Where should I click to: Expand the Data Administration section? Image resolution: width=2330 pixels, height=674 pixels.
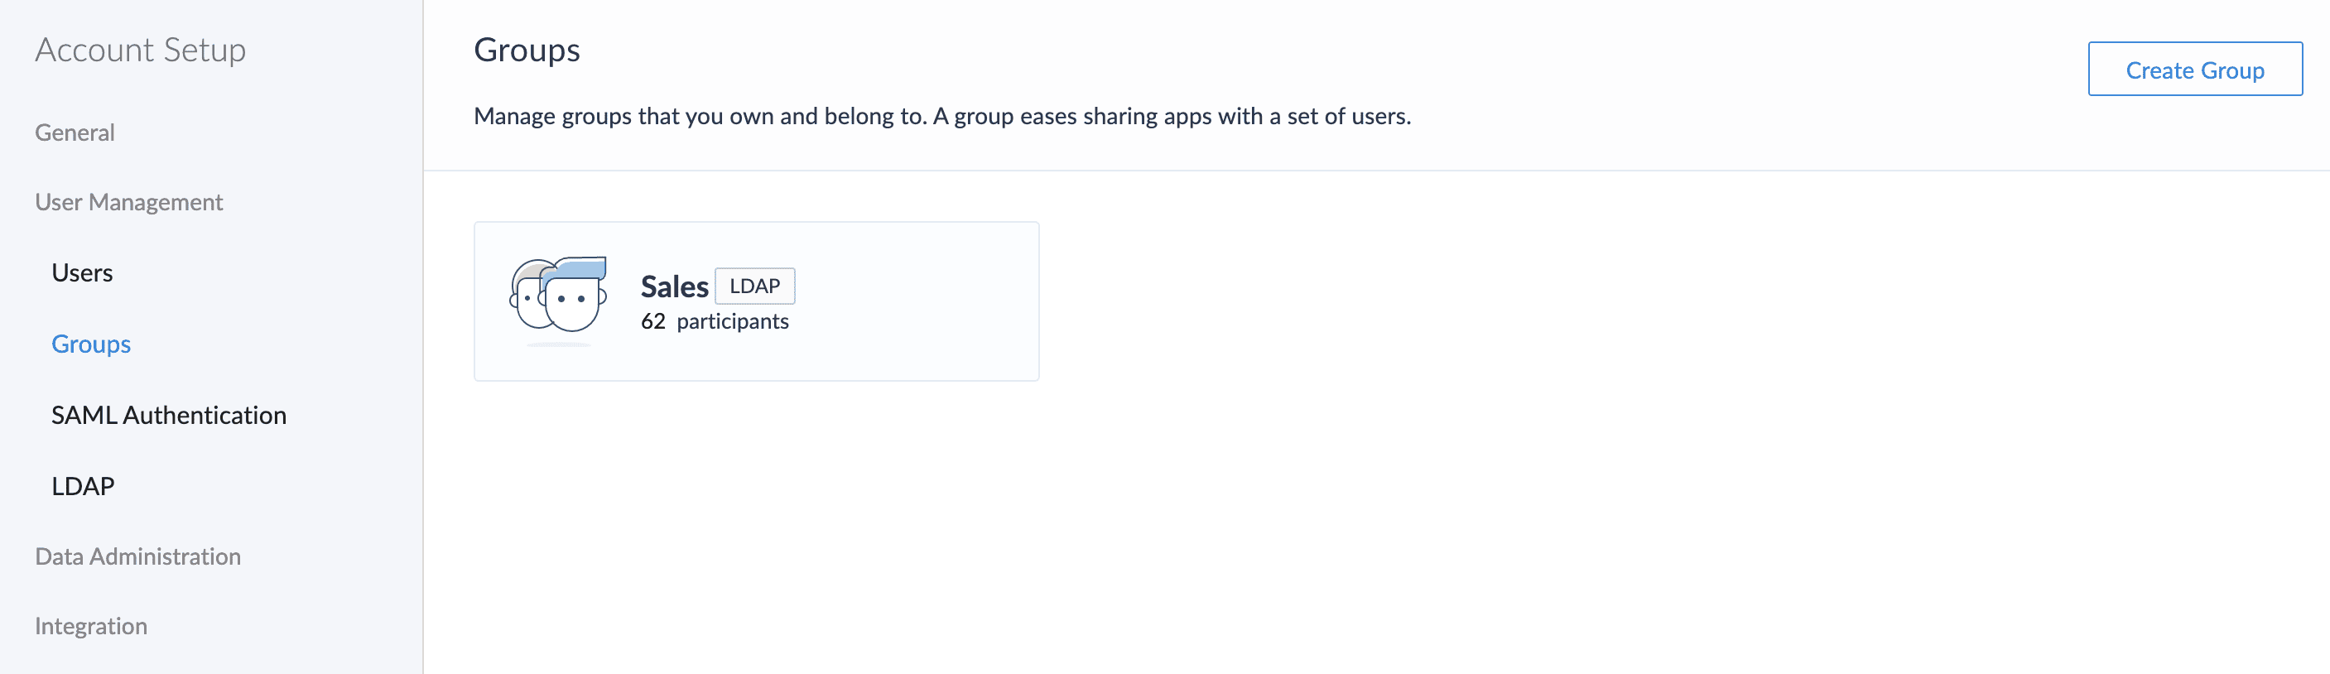point(137,556)
